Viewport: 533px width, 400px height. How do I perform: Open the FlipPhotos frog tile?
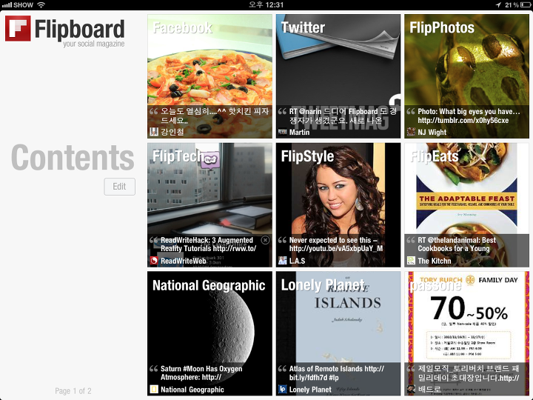point(466,76)
